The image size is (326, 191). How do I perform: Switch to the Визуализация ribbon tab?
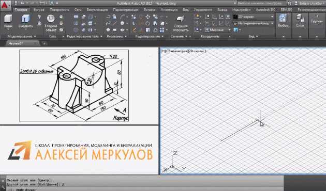(97, 10)
